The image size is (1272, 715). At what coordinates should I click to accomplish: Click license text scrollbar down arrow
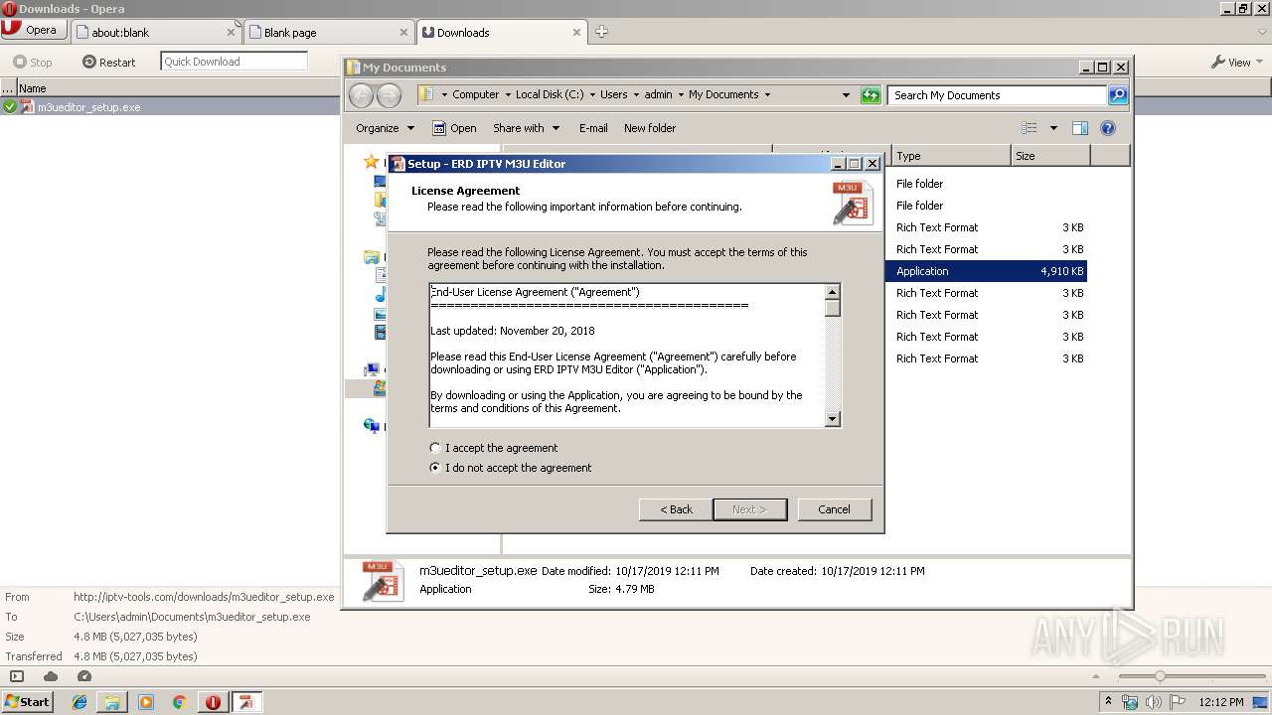[833, 420]
